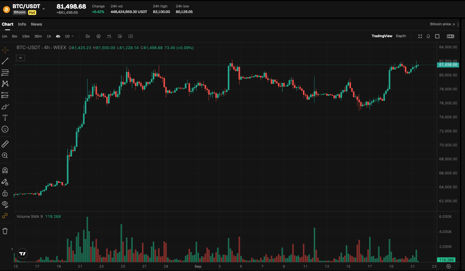The height and width of the screenshot is (271, 465).
Task: Select the 1h timeframe
Action: 49,36
